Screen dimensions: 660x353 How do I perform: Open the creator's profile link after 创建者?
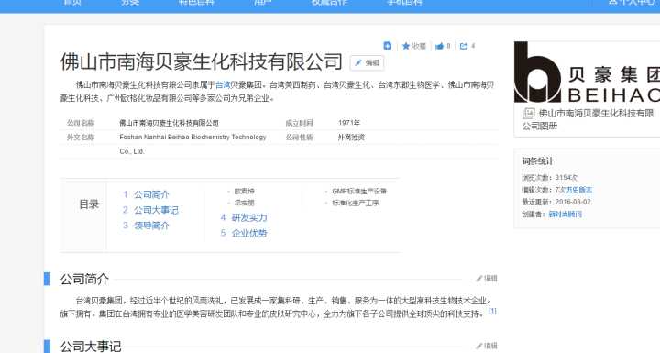pyautogui.click(x=565, y=215)
